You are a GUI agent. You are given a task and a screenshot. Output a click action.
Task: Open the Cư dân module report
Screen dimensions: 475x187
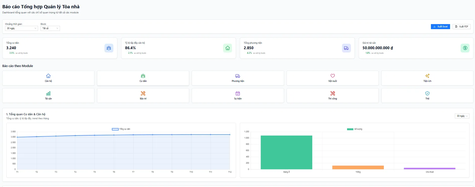(143, 78)
